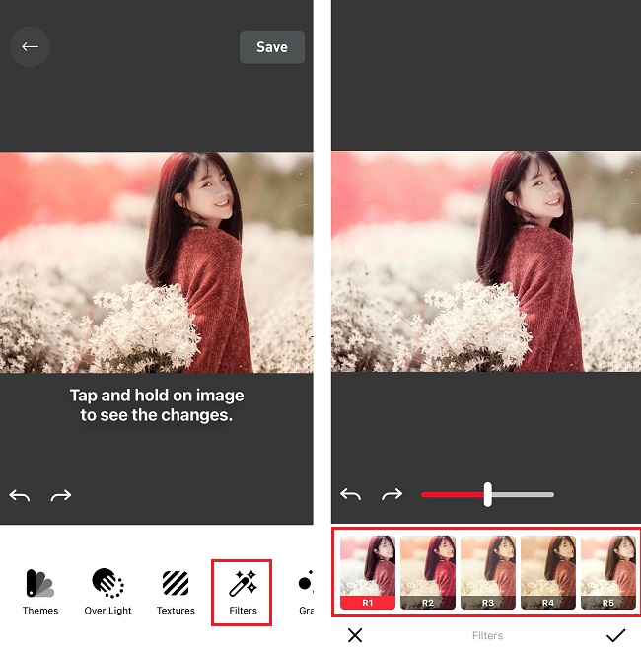641x650 pixels.
Task: Select the R4 filter thumbnail
Action: click(x=547, y=572)
